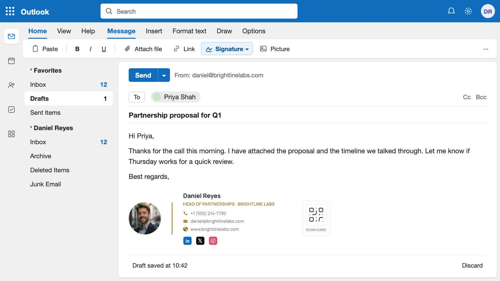The image size is (500, 281).
Task: Click the To recipients button
Action: point(137,97)
